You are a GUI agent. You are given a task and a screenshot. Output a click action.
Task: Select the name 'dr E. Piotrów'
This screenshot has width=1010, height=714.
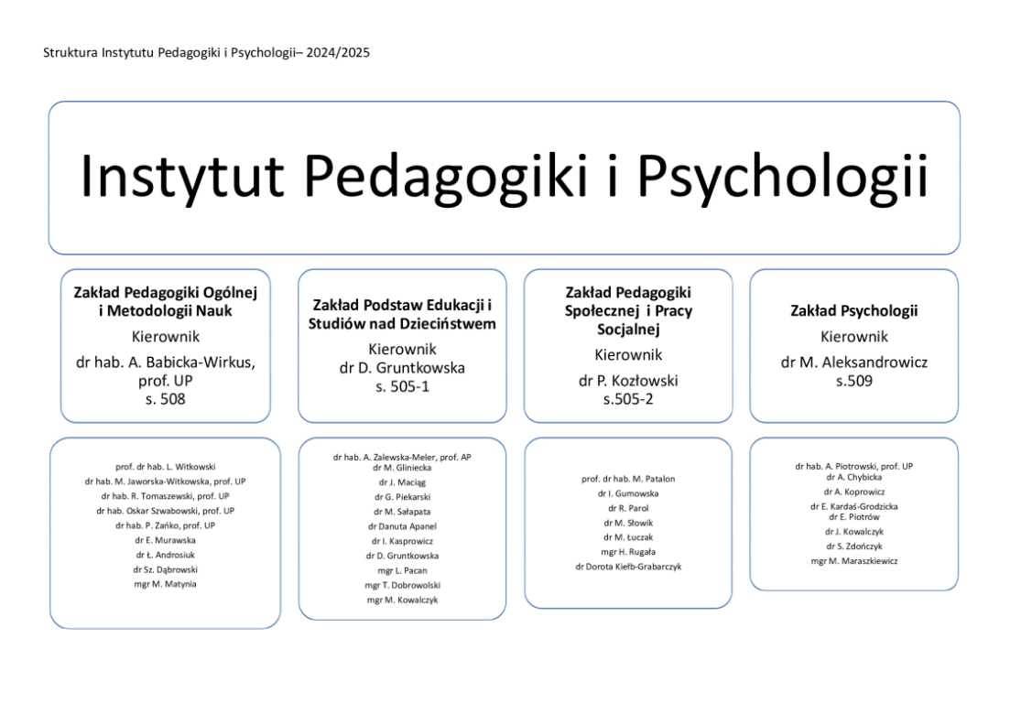854,517
